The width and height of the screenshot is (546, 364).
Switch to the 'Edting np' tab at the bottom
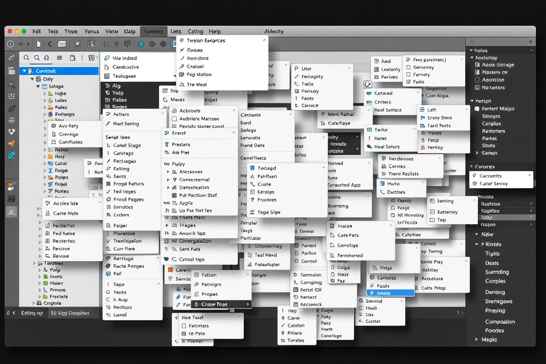tap(32, 313)
